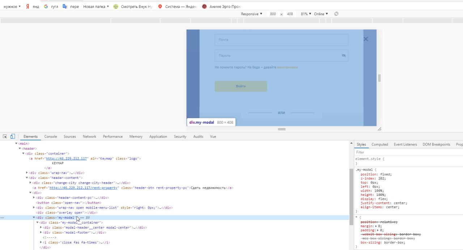
Task: Switch to the Performance tab
Action: click(113, 136)
